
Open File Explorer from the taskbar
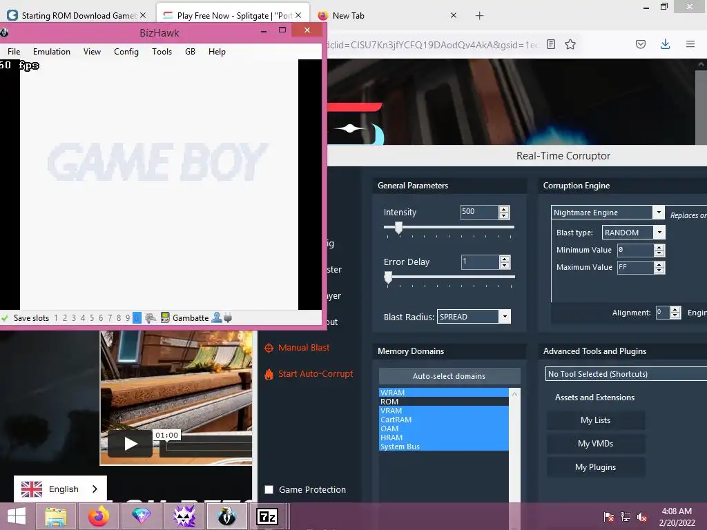[56, 516]
